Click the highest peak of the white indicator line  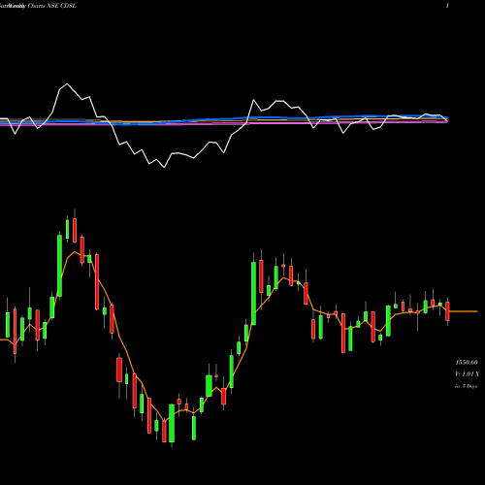point(67,84)
